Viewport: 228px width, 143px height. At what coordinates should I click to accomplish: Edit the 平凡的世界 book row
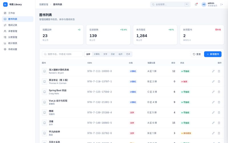point(213,133)
